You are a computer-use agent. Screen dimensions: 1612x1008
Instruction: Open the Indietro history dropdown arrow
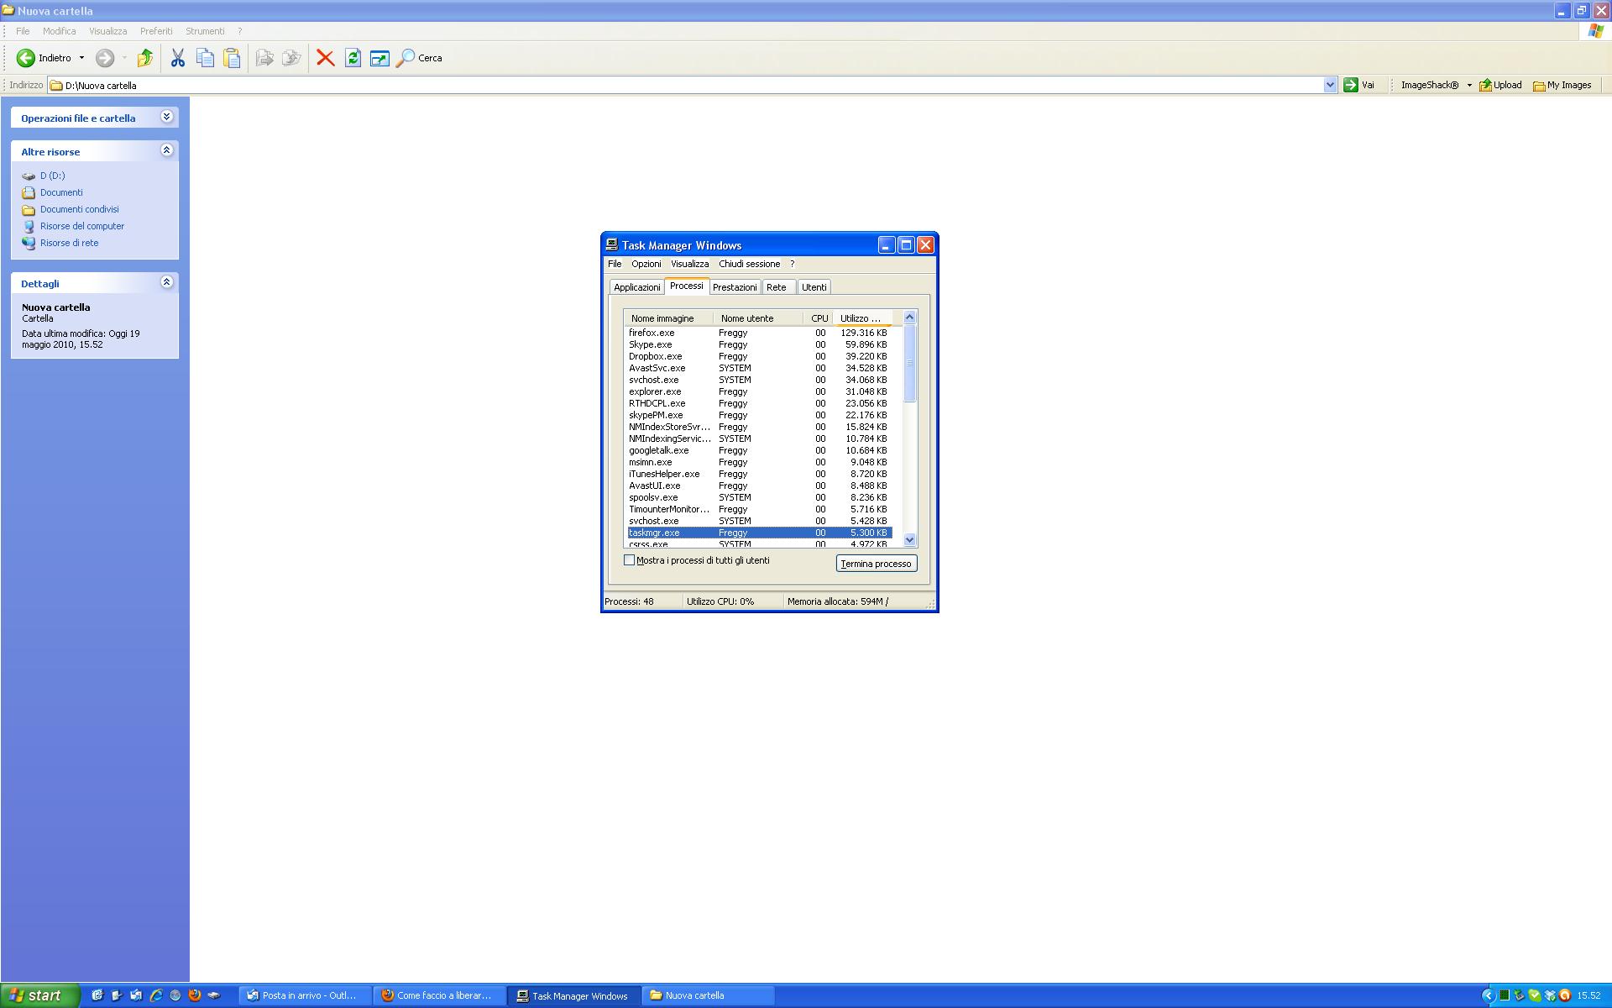click(x=81, y=58)
